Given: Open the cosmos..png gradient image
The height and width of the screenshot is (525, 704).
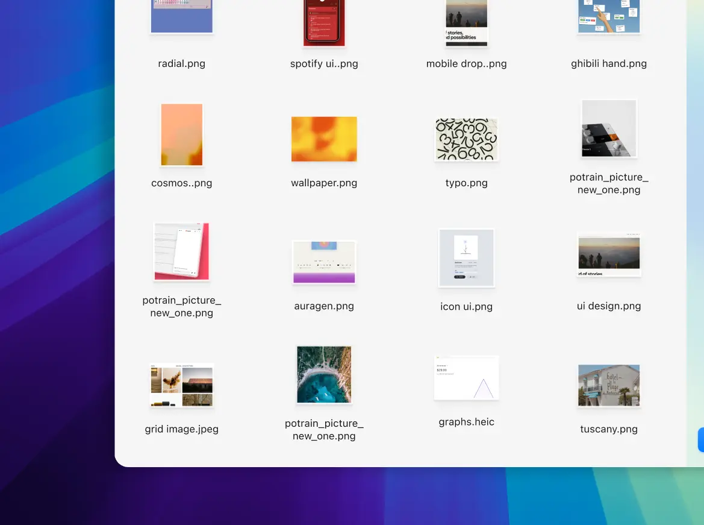Looking at the screenshot, I should [x=181, y=134].
